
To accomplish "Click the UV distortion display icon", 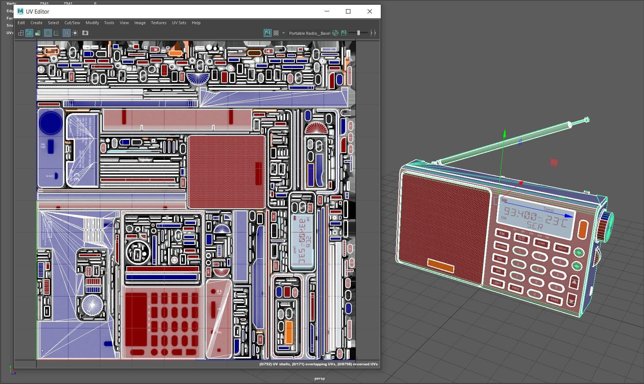I will (38, 33).
